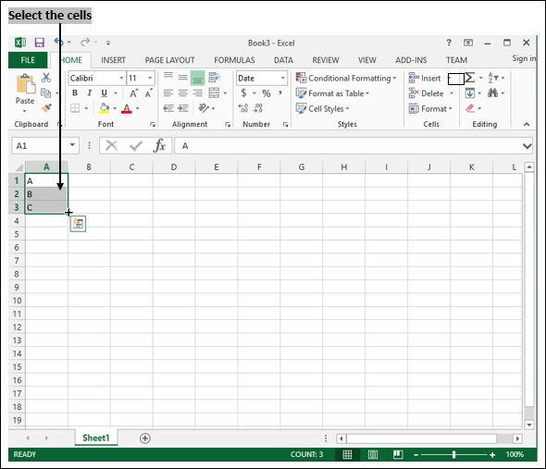Open the font size 11 dropdown
This screenshot has width=546, height=469.
150,78
